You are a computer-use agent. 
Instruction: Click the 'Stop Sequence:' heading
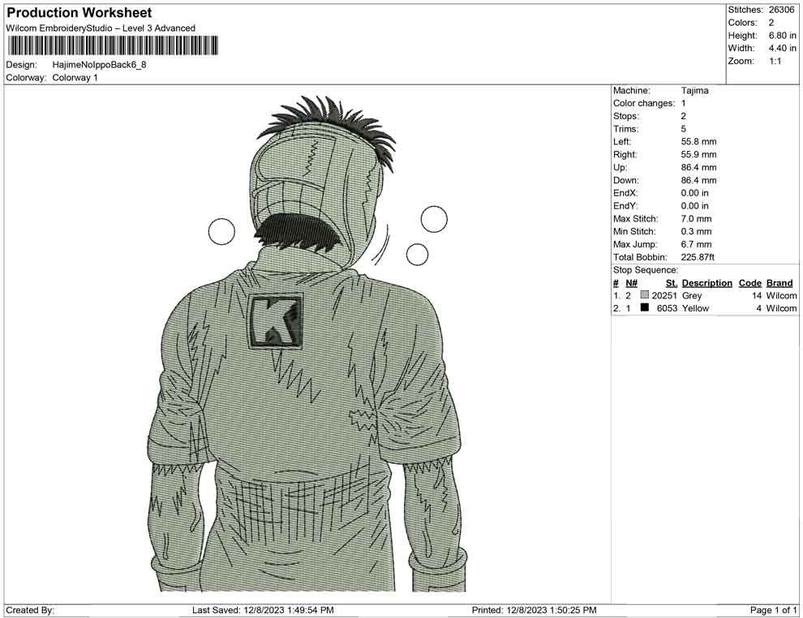pos(646,270)
